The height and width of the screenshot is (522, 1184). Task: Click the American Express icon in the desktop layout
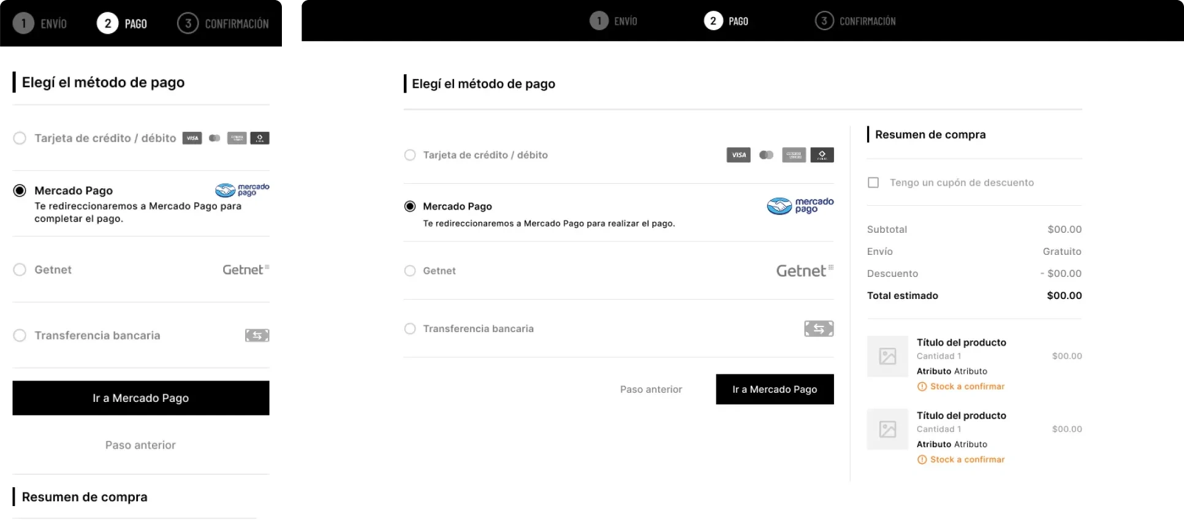click(x=794, y=155)
